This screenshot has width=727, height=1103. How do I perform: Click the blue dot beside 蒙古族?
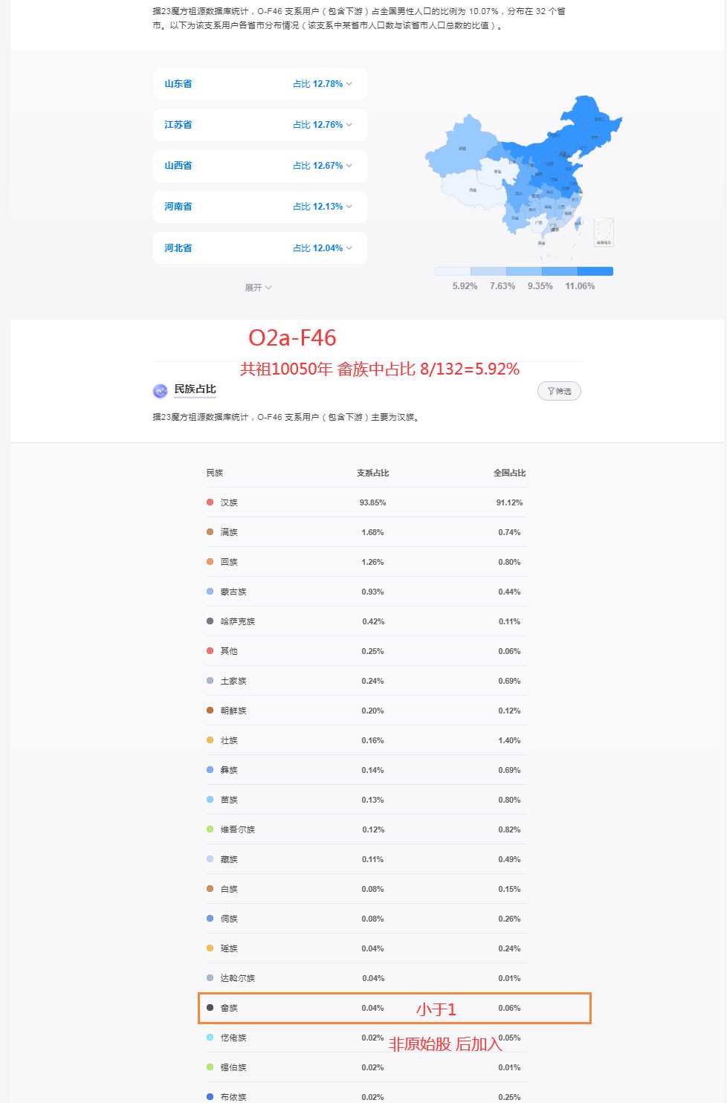pyautogui.click(x=210, y=592)
